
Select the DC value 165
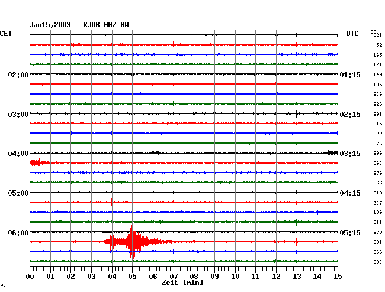pyautogui.click(x=378, y=55)
